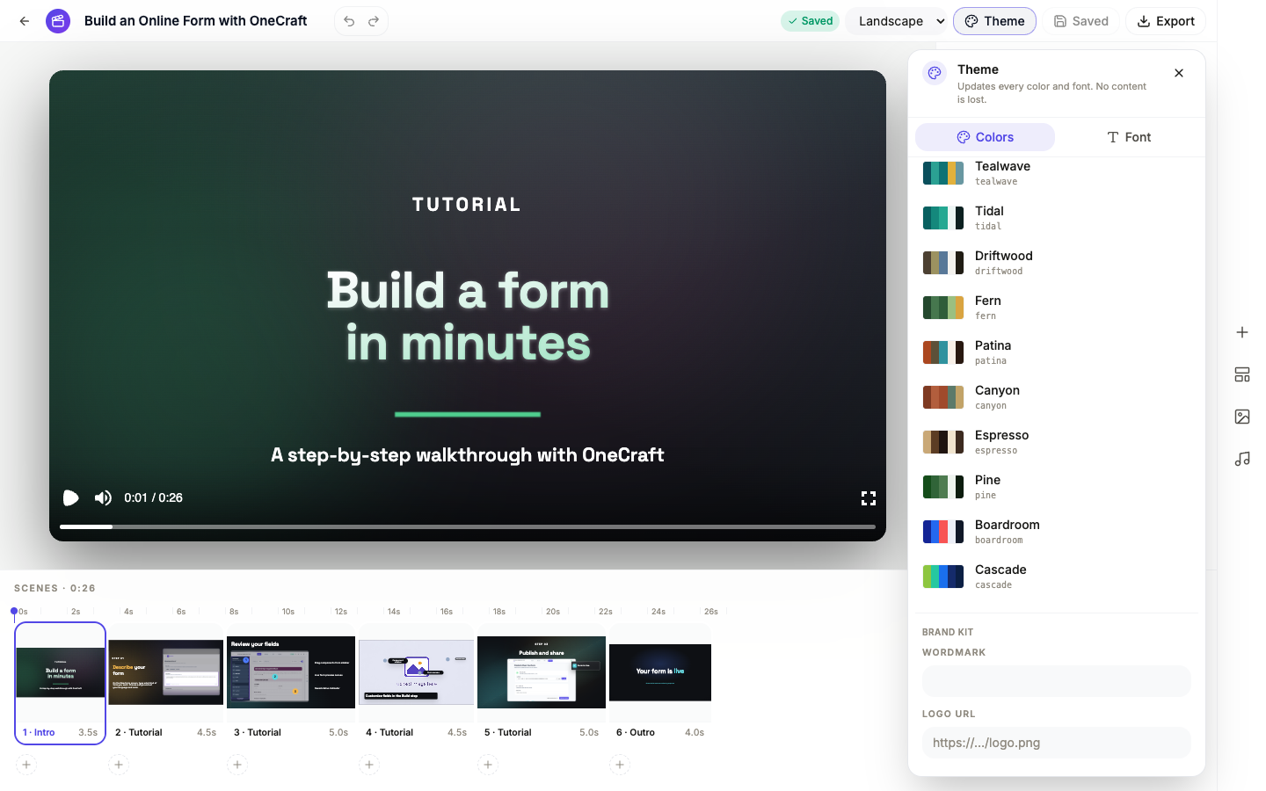Select the Tealwave color theme
Screen dimensions: 1266x791
1057,173
